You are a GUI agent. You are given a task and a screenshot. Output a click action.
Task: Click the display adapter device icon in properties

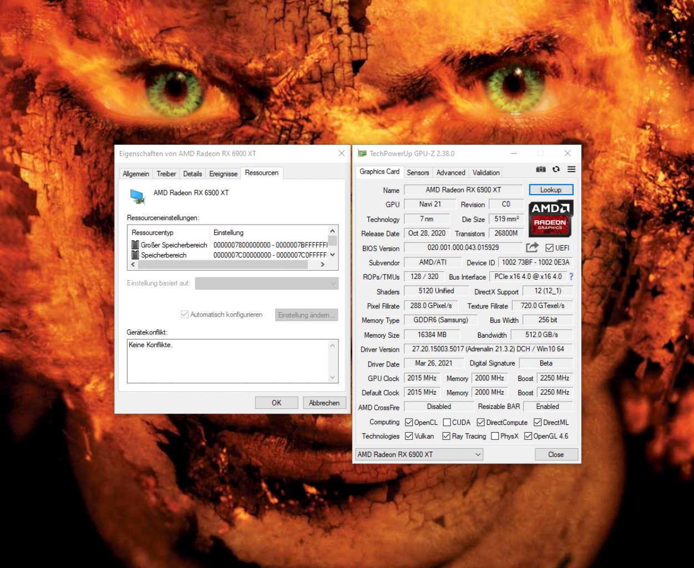137,196
